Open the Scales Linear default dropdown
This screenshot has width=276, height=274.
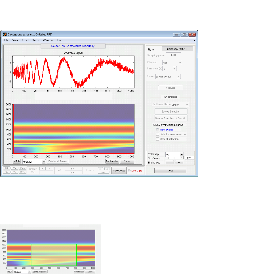(x=168, y=76)
